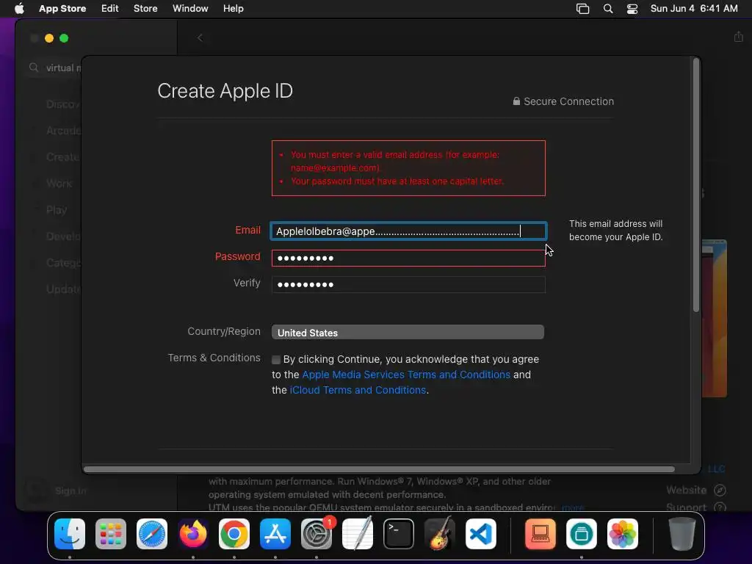Image resolution: width=752 pixels, height=564 pixels.
Task: Open the Country/Region dropdown
Action: 408,333
